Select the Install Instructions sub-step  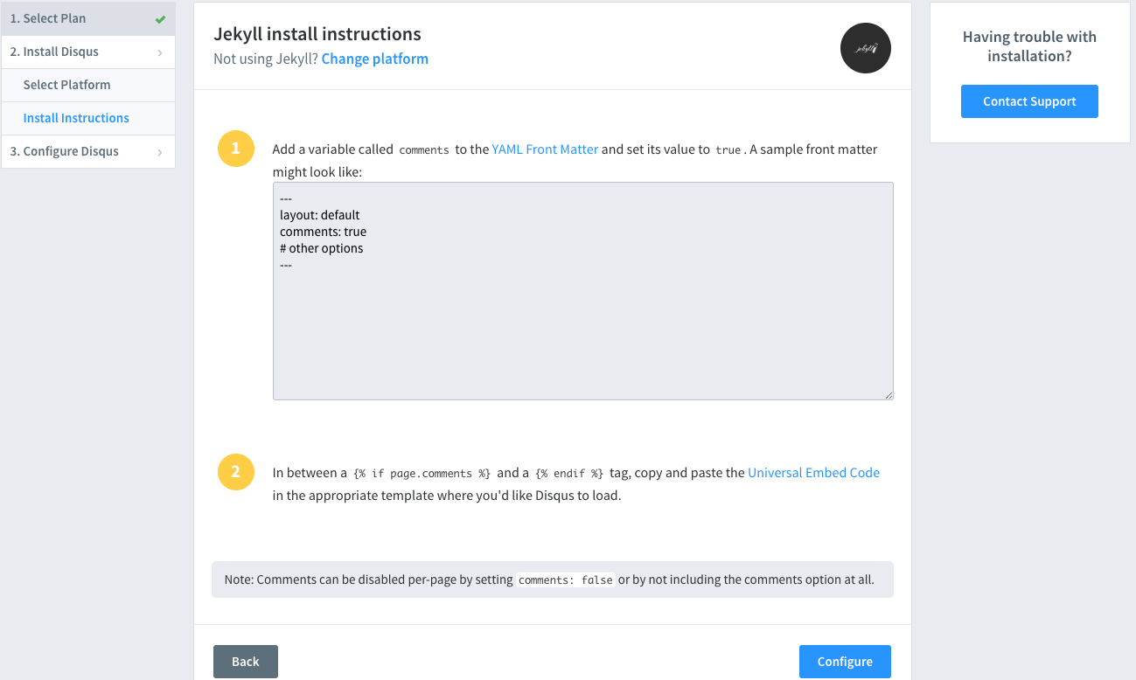pos(88,118)
